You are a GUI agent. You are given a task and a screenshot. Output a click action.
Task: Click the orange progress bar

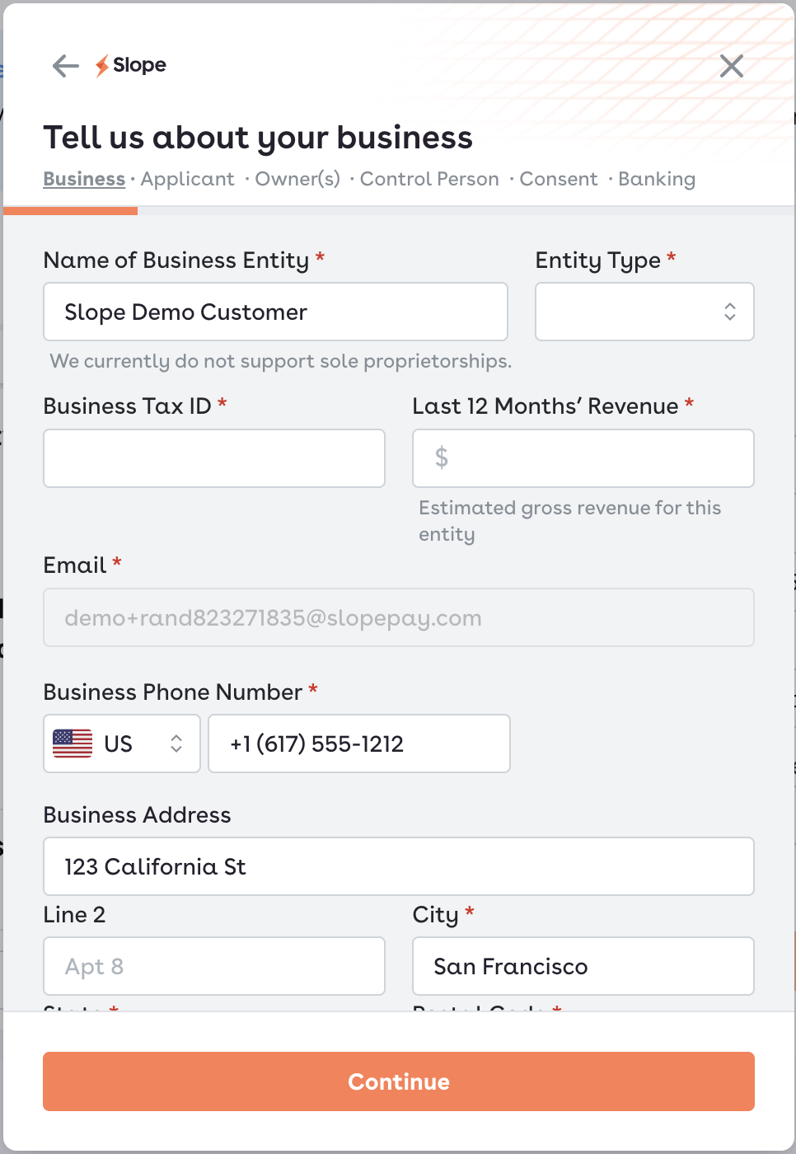[70, 212]
